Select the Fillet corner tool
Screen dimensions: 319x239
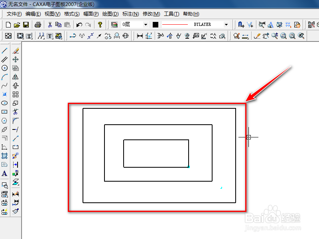click(16, 121)
